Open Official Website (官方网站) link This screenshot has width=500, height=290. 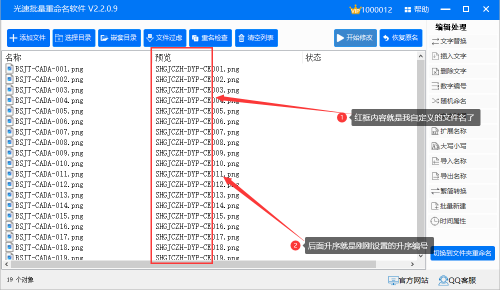[408, 280]
